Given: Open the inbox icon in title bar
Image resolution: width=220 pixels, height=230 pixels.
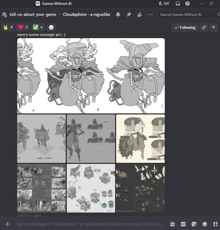Looking at the screenshot, I should coord(178,3).
